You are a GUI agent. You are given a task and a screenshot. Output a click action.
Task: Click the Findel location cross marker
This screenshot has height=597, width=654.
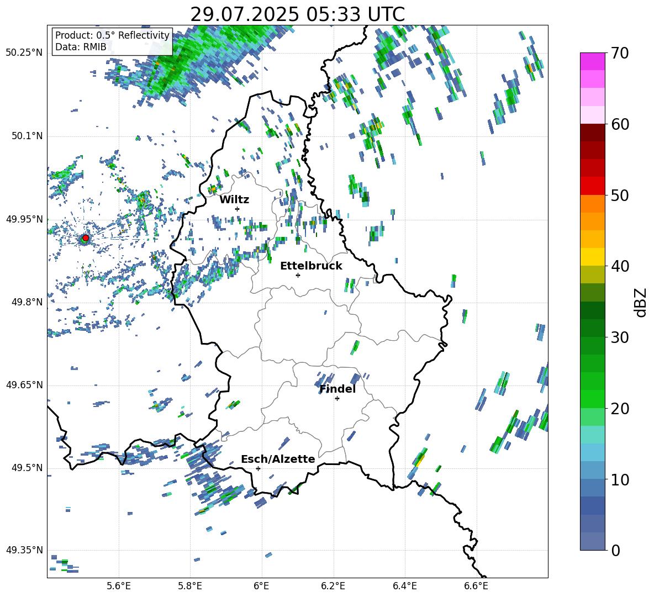point(337,399)
